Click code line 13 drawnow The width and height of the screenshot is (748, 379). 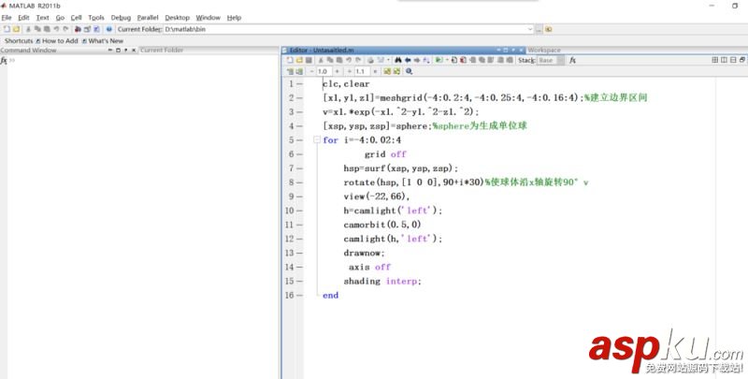tap(364, 253)
